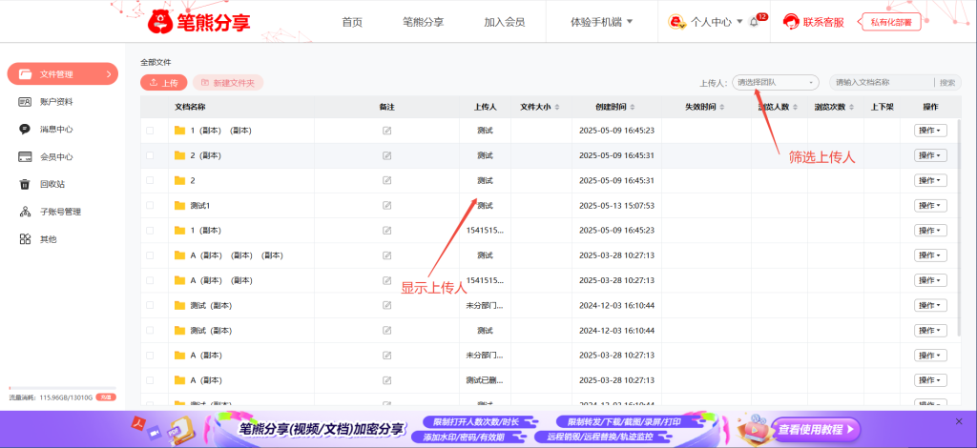Image resolution: width=977 pixels, height=448 pixels.
Task: Click the 会员中心 card icon
Action: pyautogui.click(x=25, y=156)
